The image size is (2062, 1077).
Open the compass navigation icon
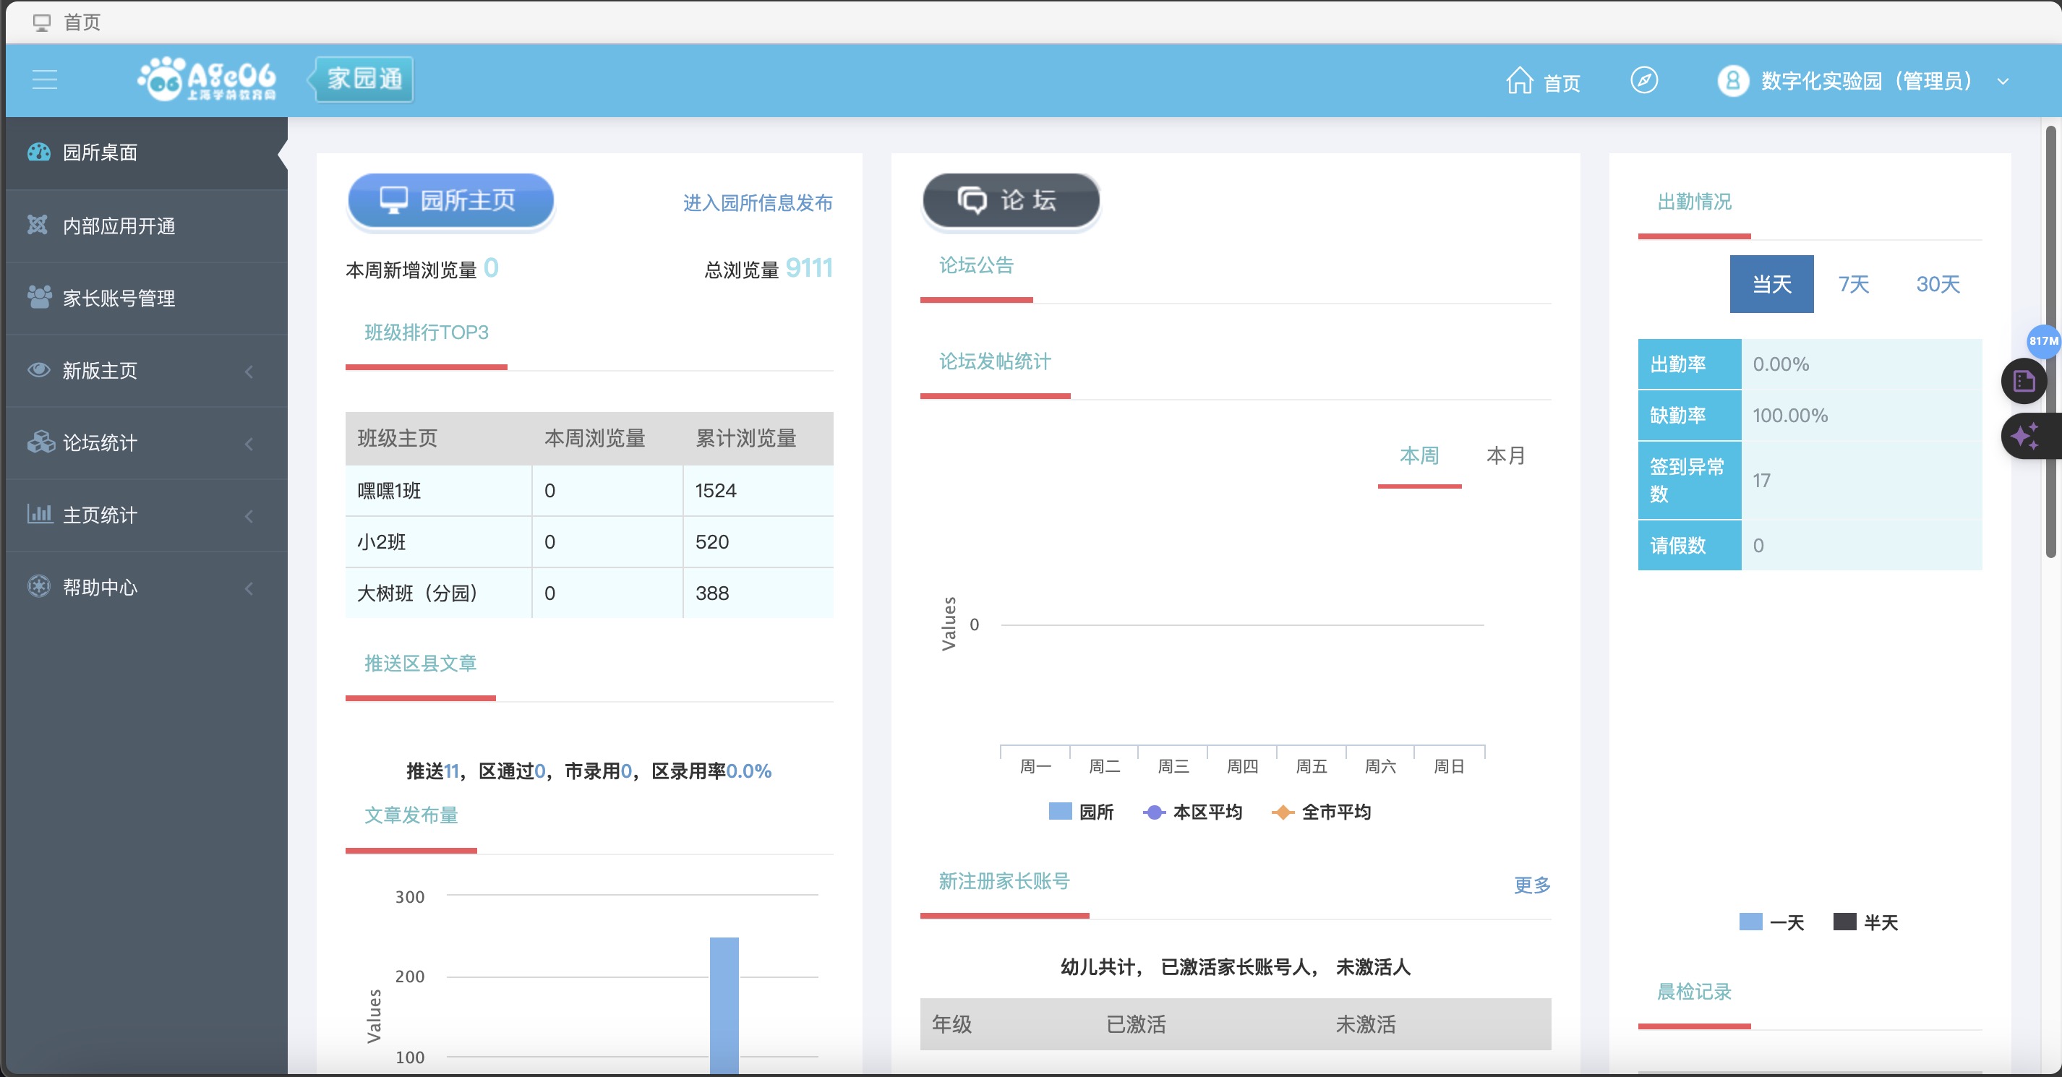(1644, 80)
